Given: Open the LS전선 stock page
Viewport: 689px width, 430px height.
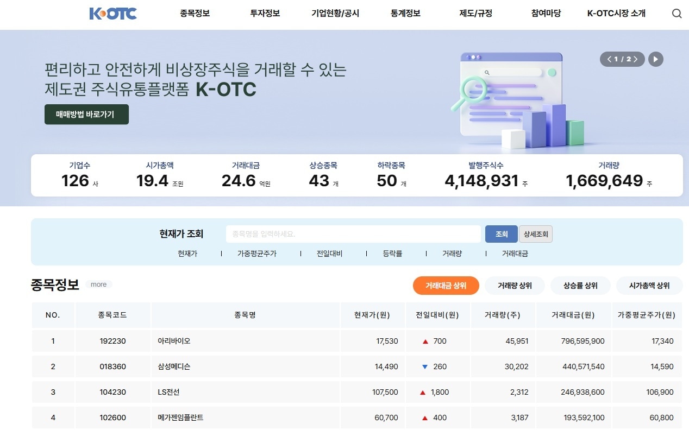Looking at the screenshot, I should click(167, 391).
